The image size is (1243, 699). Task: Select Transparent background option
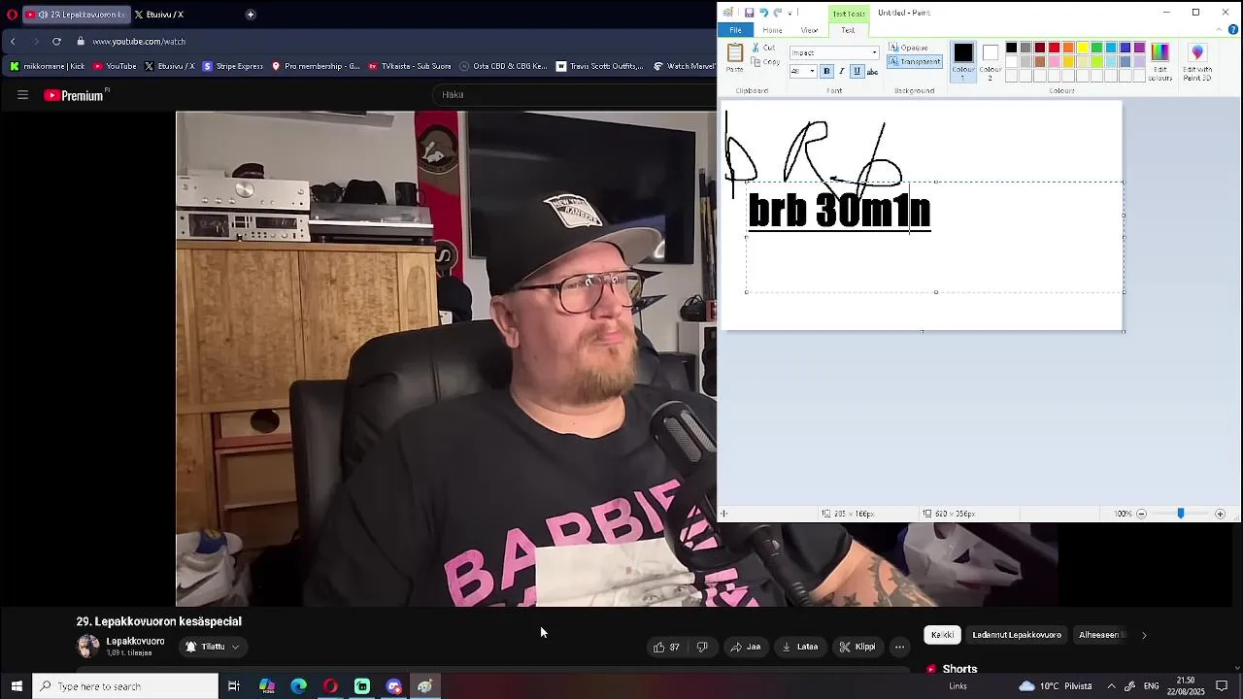click(x=915, y=62)
